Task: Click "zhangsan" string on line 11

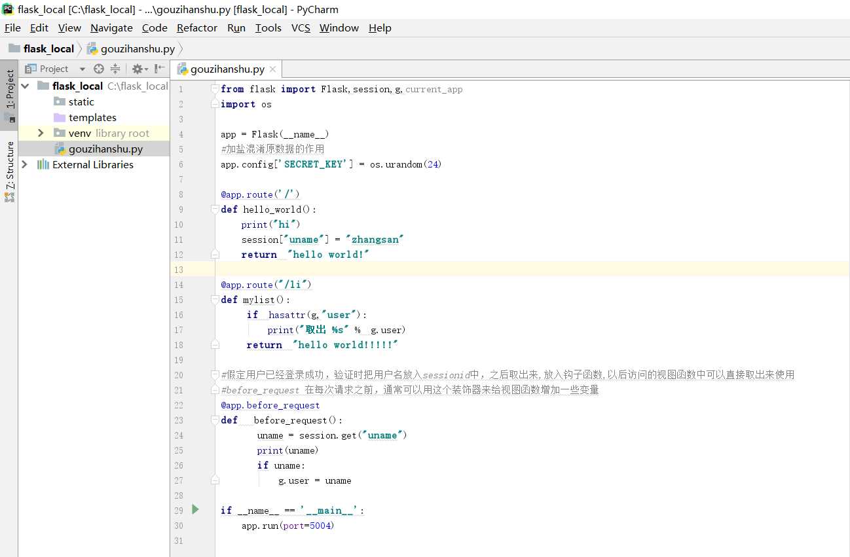Action: pyautogui.click(x=374, y=239)
